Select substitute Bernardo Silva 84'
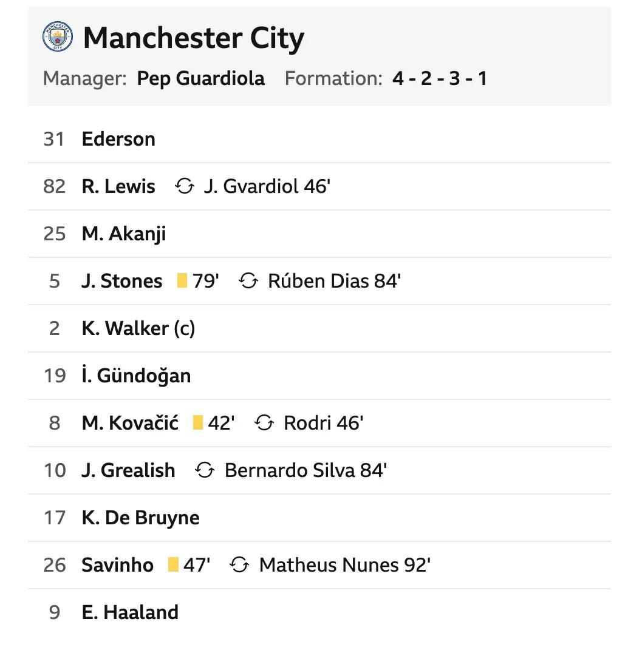Image resolution: width=628 pixels, height=653 pixels. click(x=305, y=470)
